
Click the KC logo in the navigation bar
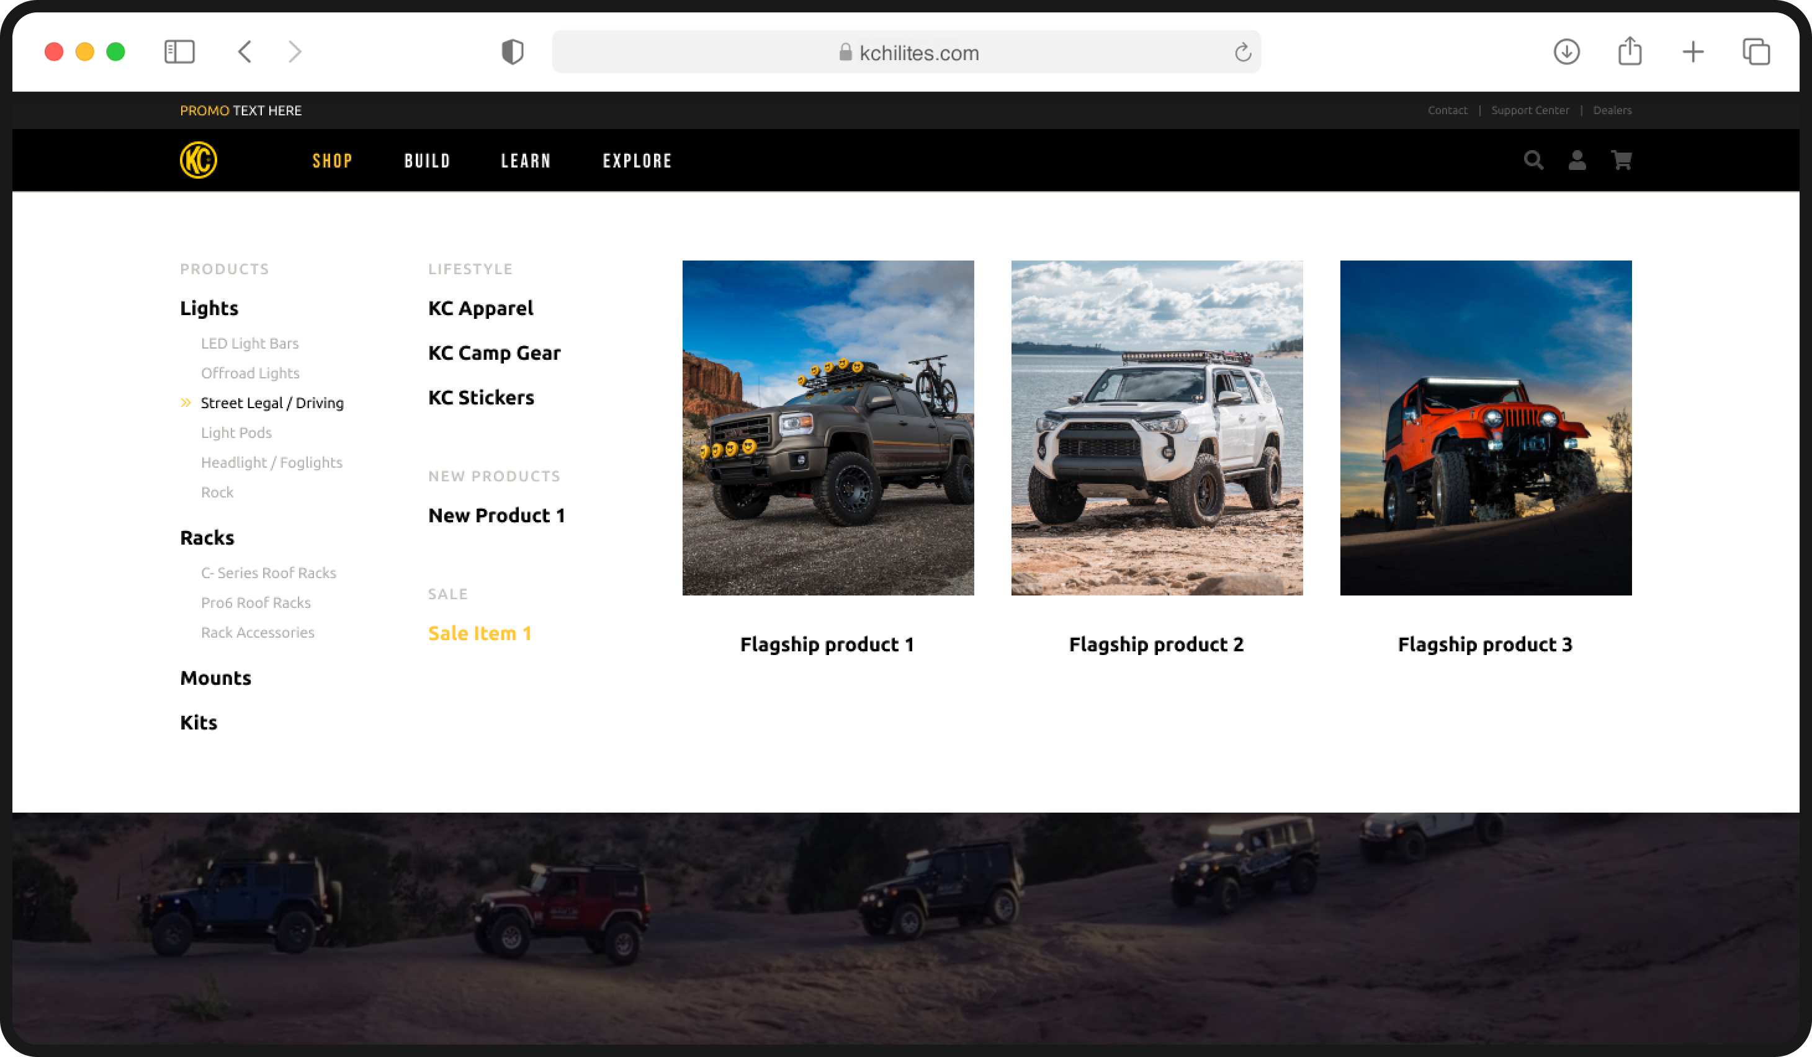[199, 159]
